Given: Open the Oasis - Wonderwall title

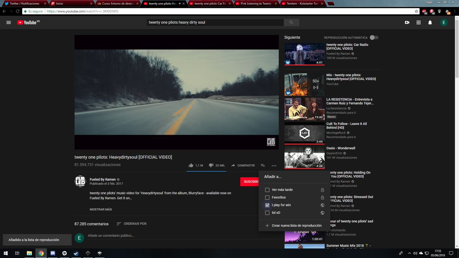Looking at the screenshot, I should click(341, 148).
